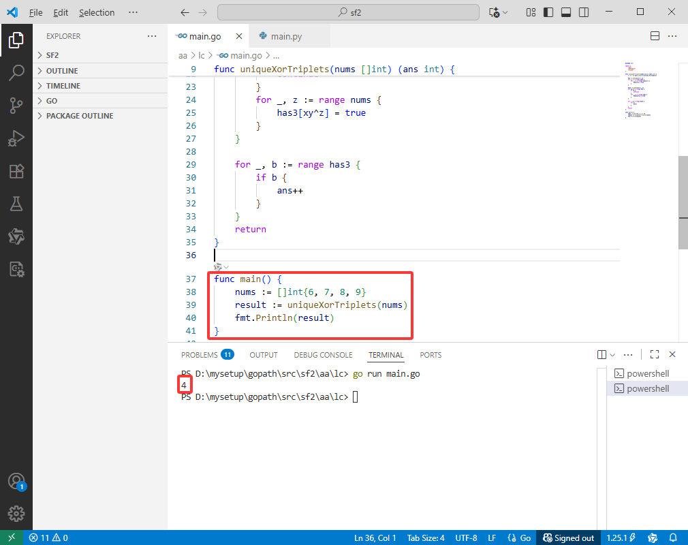Screen dimensions: 688x545
Task: Open the Accounts icon with badge
Action: 16,482
